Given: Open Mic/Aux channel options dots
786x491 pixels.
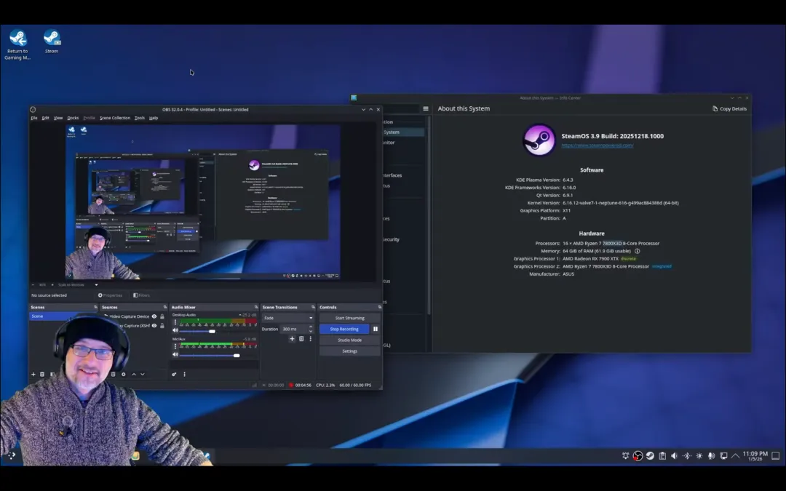Looking at the screenshot, I should pyautogui.click(x=175, y=346).
